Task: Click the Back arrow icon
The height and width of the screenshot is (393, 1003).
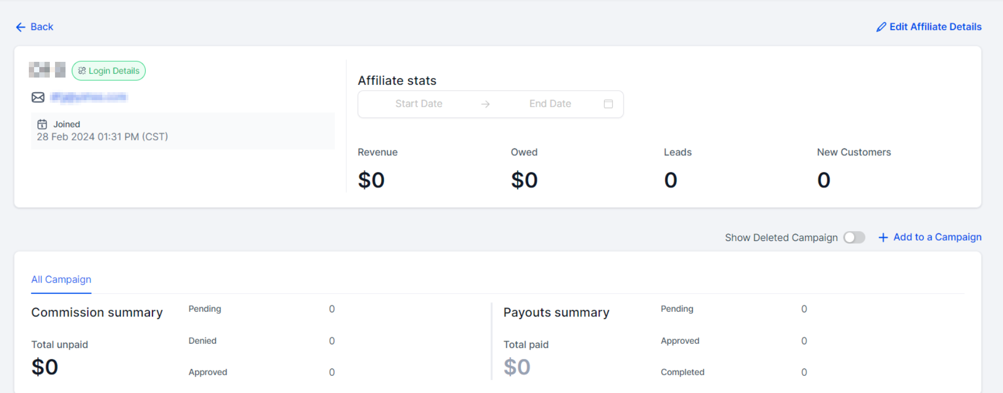Action: coord(20,27)
